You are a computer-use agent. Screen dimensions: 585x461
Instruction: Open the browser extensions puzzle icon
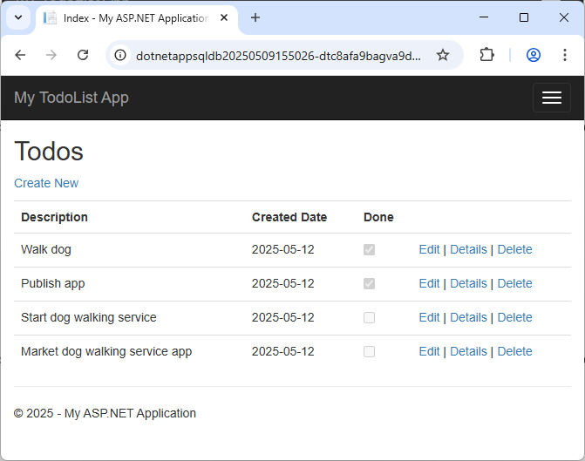[487, 55]
